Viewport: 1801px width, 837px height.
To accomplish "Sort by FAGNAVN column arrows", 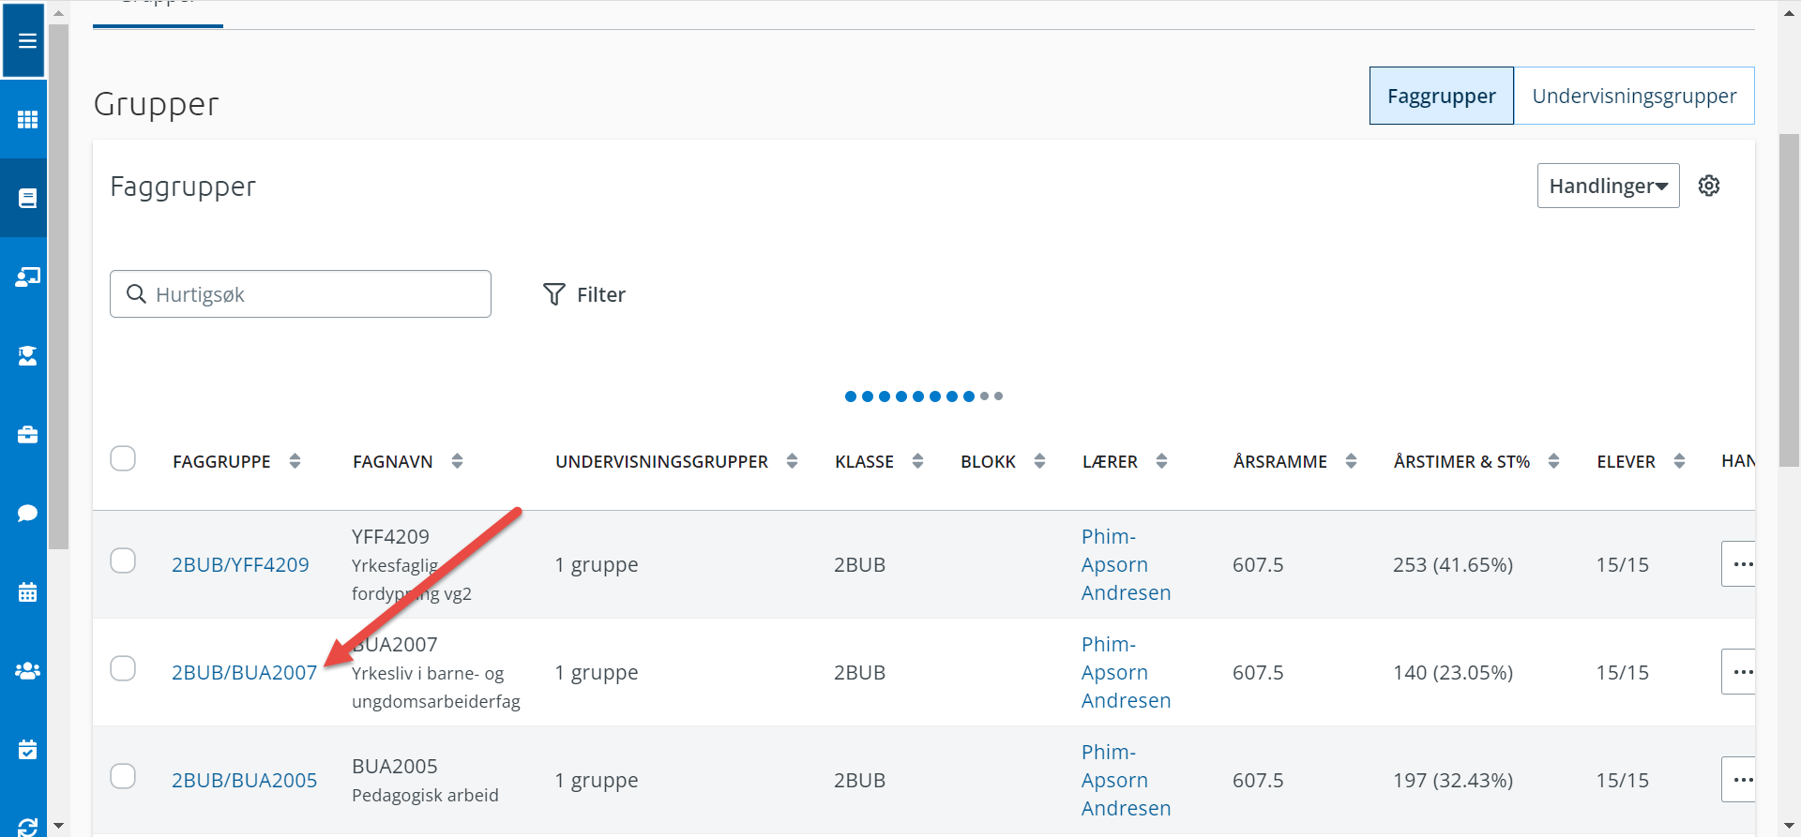I will pos(457,461).
